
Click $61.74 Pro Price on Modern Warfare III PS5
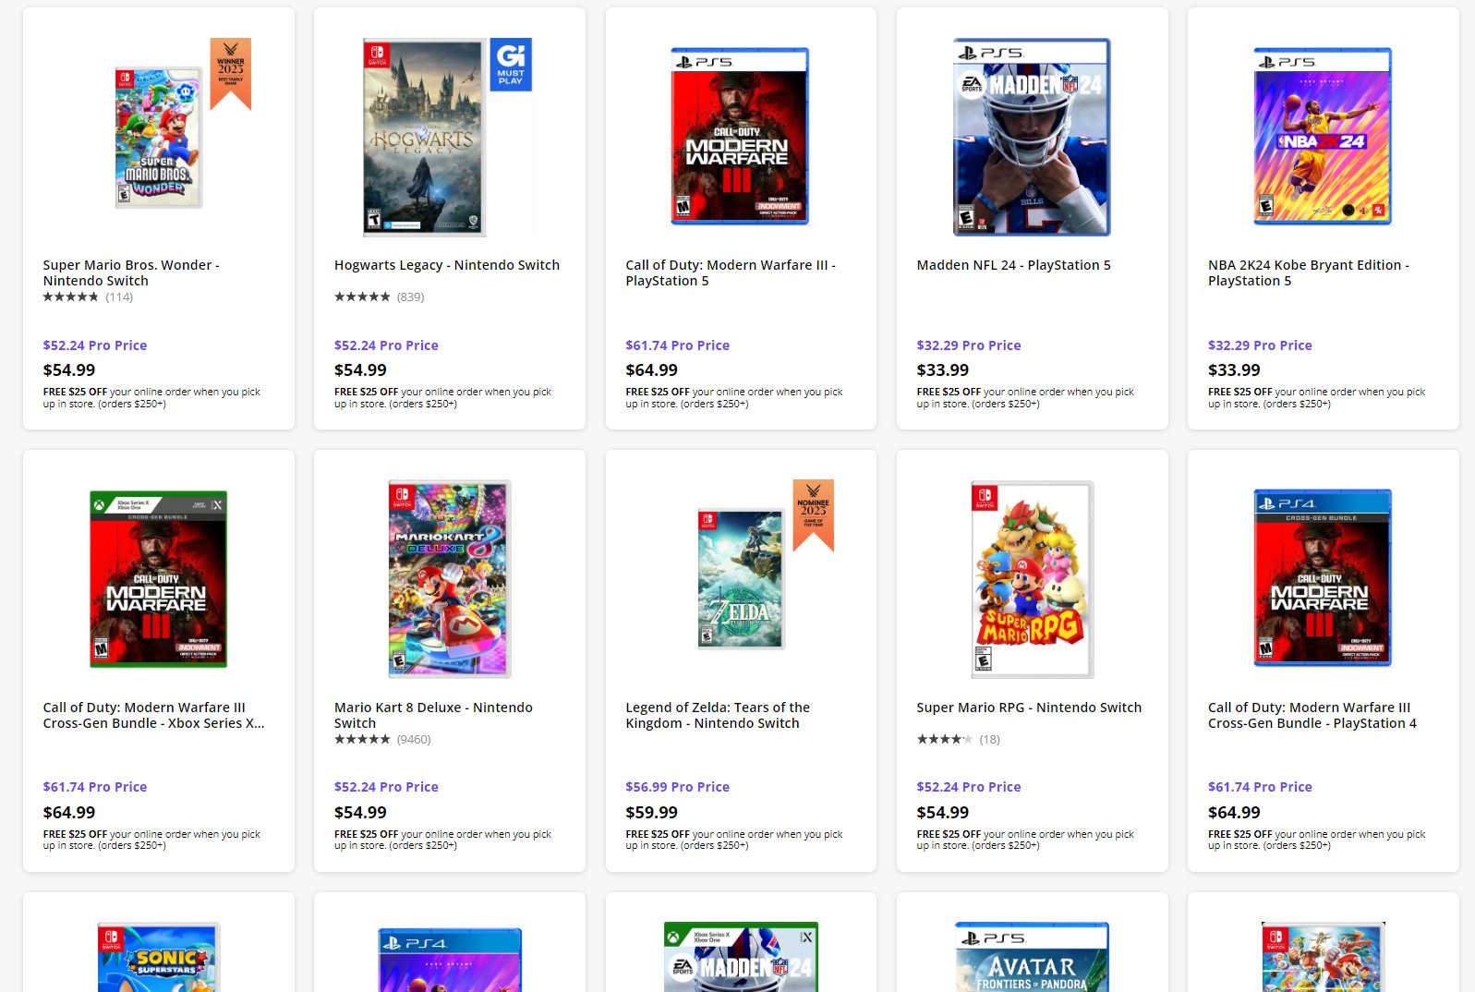(677, 345)
